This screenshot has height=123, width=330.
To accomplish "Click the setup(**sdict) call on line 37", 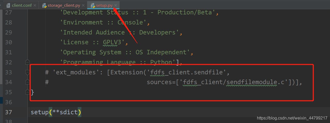I will coord(56,112).
